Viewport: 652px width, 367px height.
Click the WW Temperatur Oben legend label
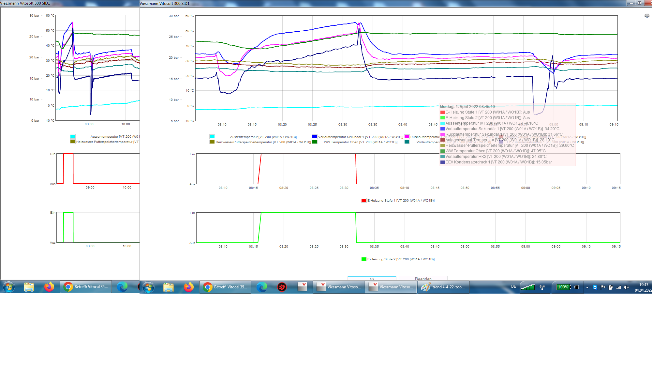(x=360, y=142)
